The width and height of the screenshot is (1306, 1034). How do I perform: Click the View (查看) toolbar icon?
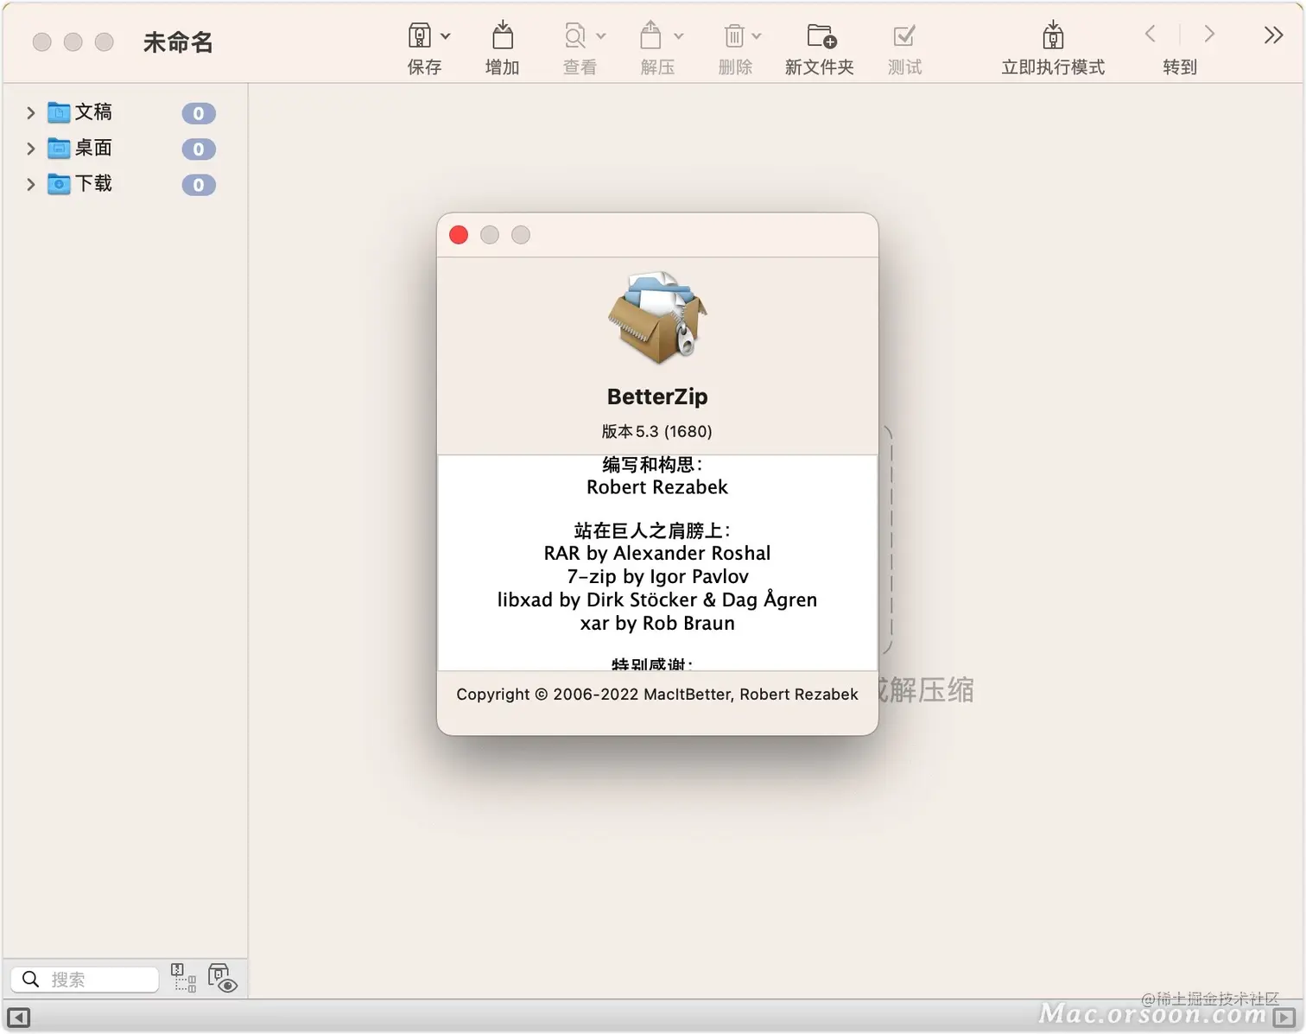click(x=574, y=35)
